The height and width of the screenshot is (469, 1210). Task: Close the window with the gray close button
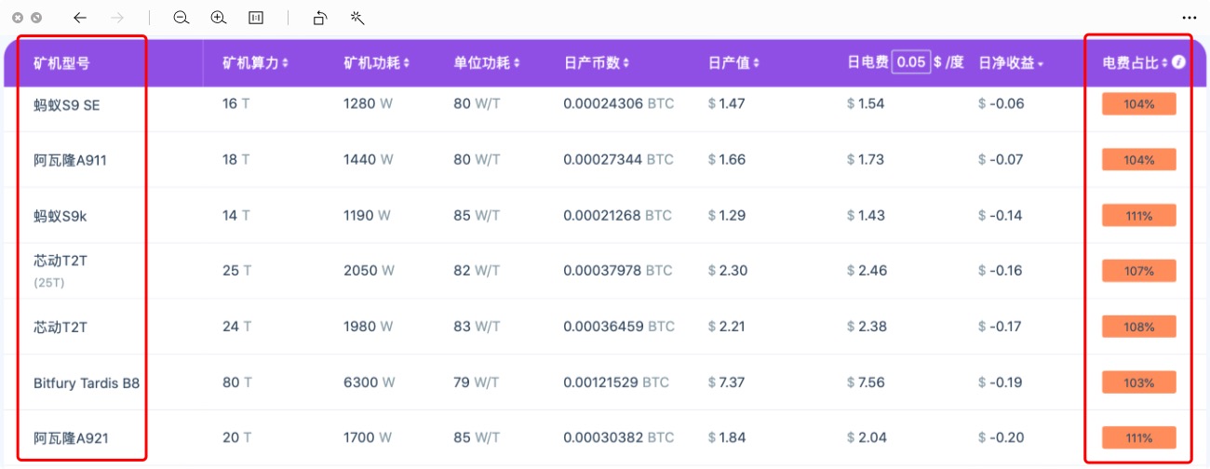18,18
